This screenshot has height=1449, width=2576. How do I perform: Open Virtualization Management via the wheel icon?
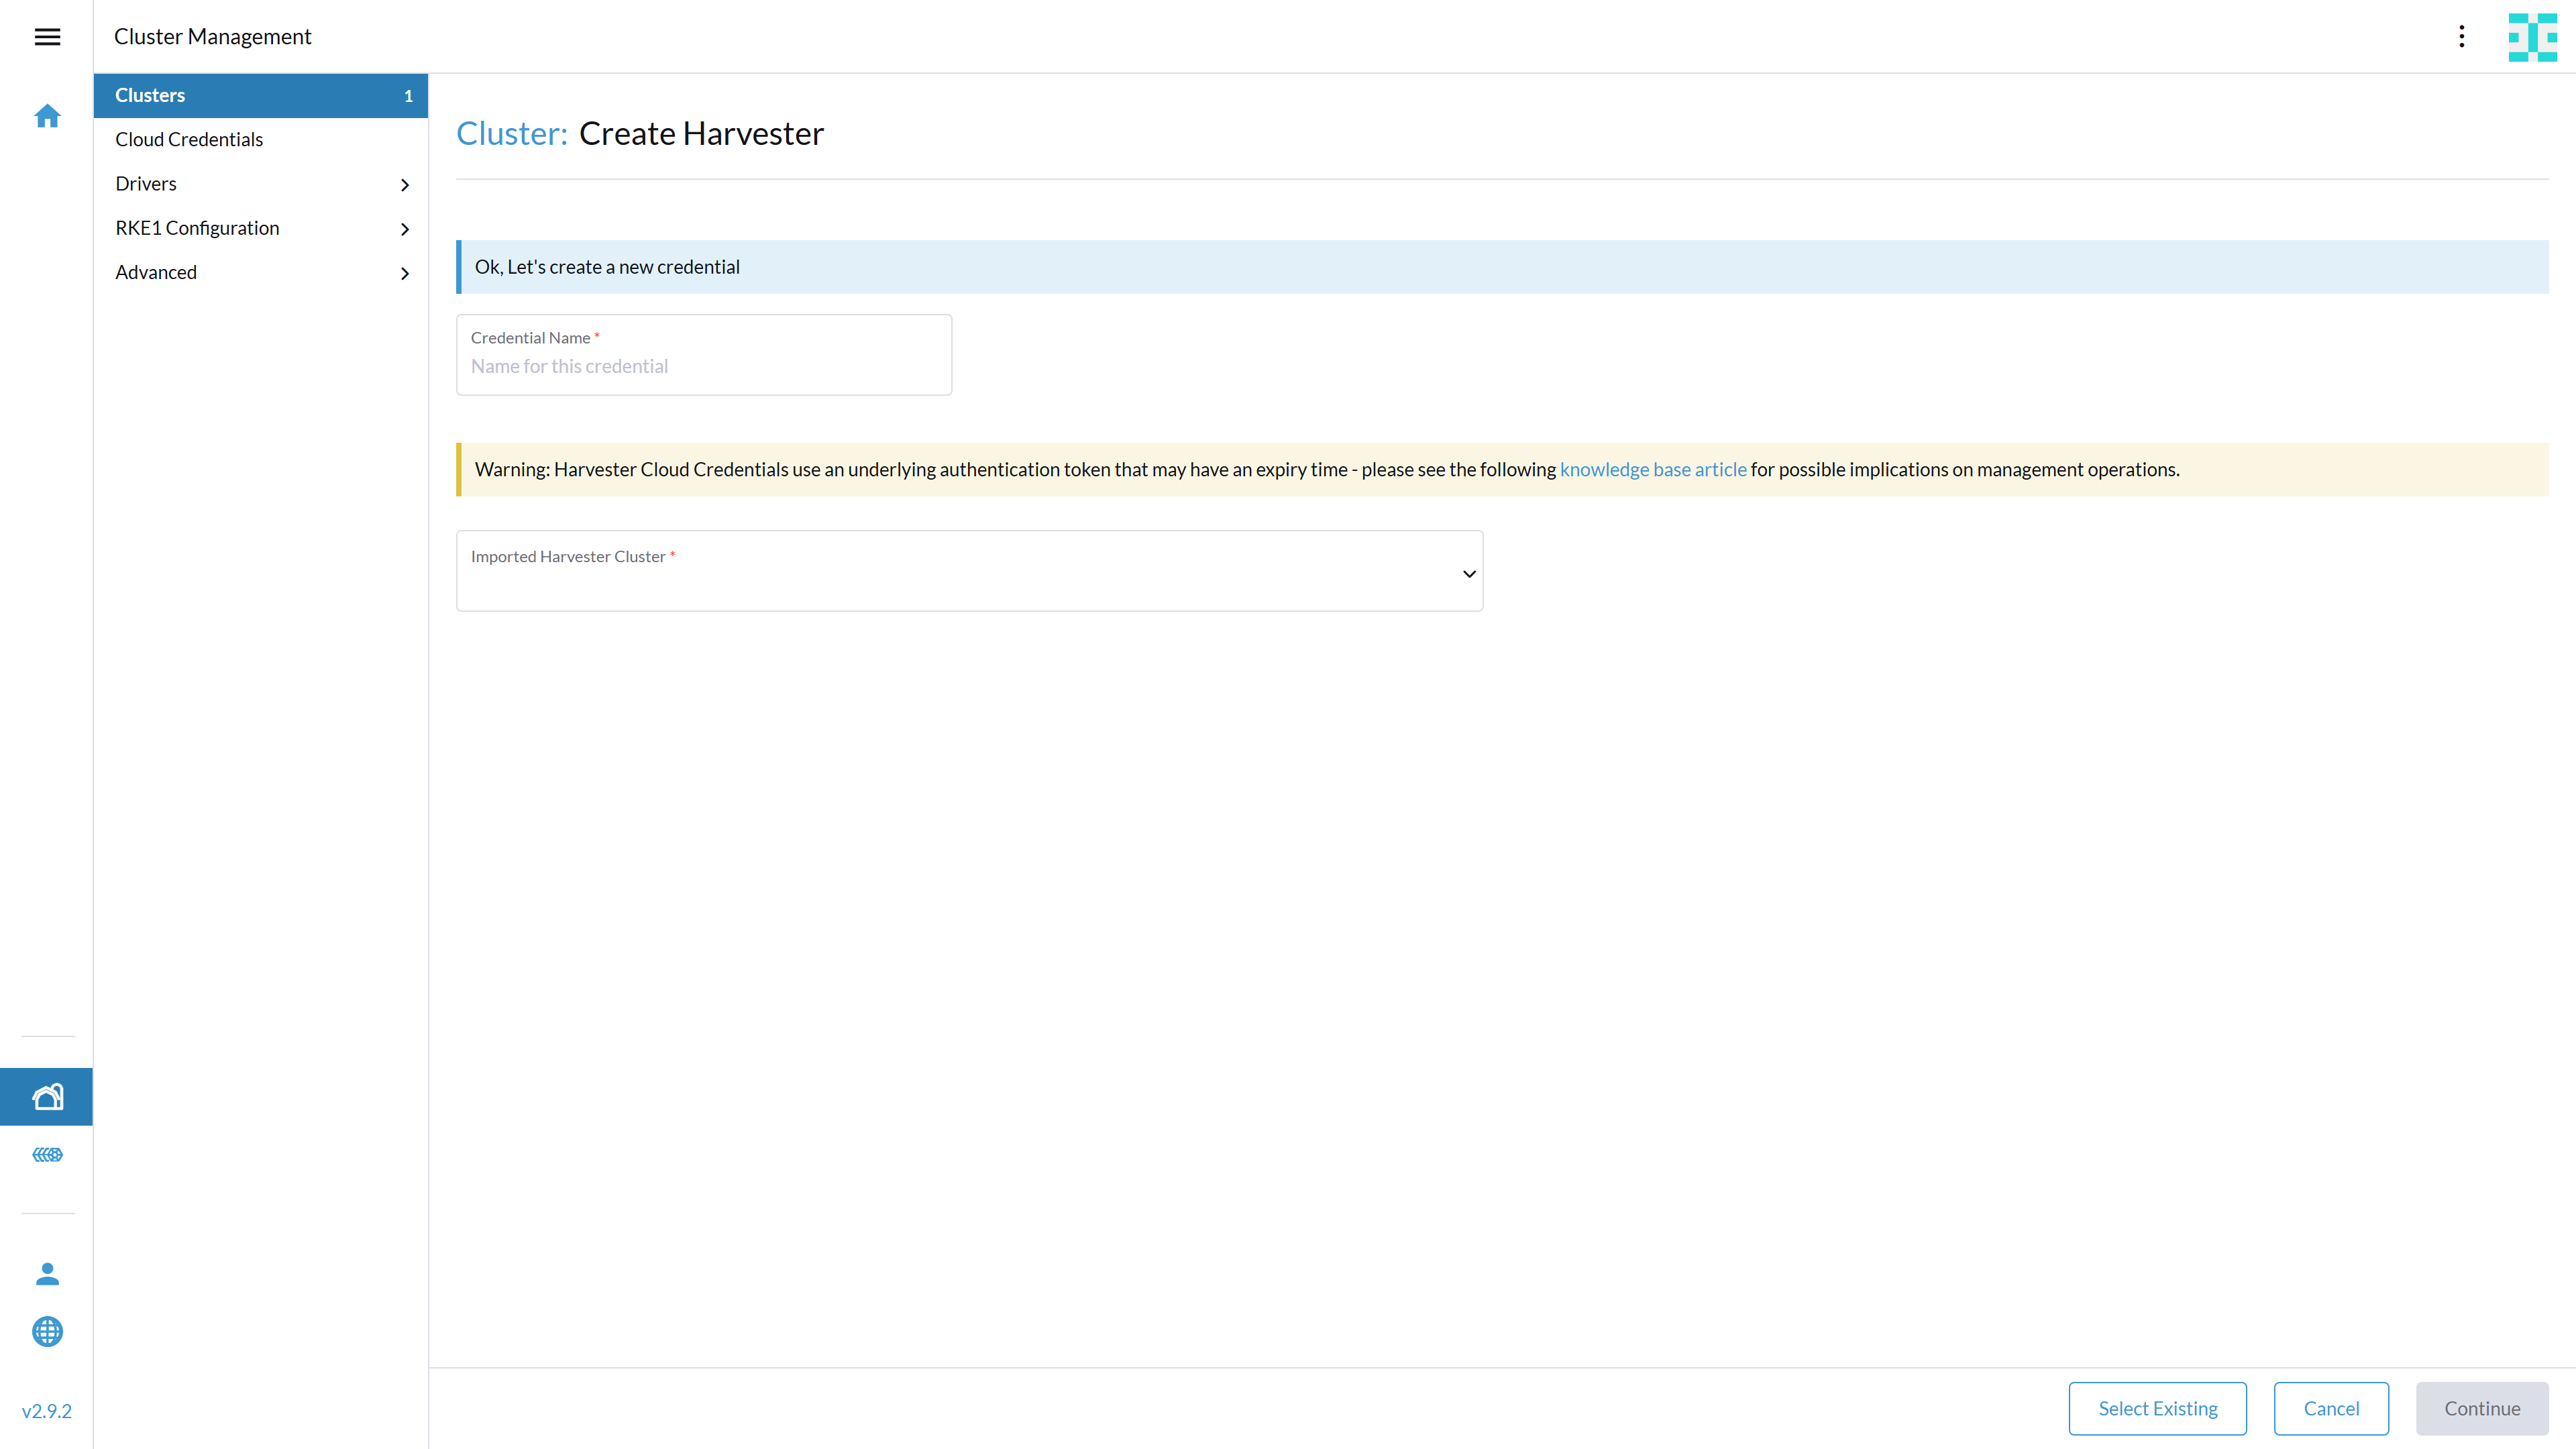point(47,1155)
